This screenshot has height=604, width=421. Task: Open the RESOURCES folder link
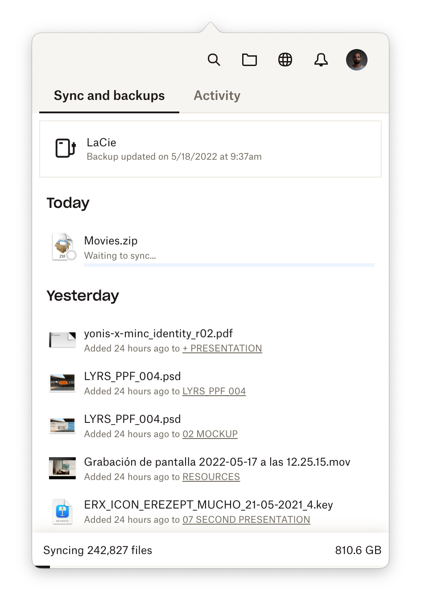pyautogui.click(x=211, y=477)
